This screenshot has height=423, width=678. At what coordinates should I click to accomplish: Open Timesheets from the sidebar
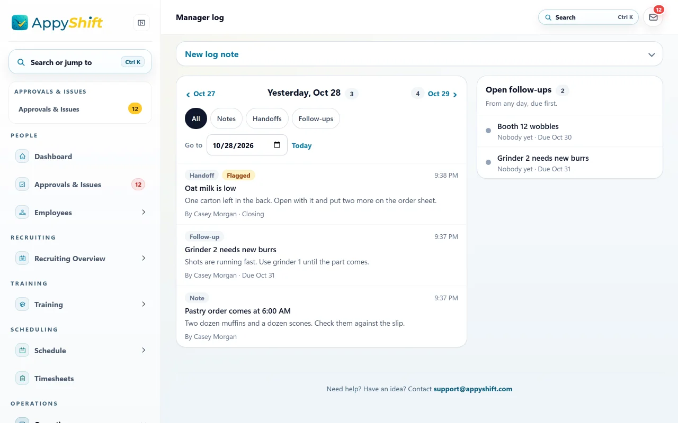(80, 379)
